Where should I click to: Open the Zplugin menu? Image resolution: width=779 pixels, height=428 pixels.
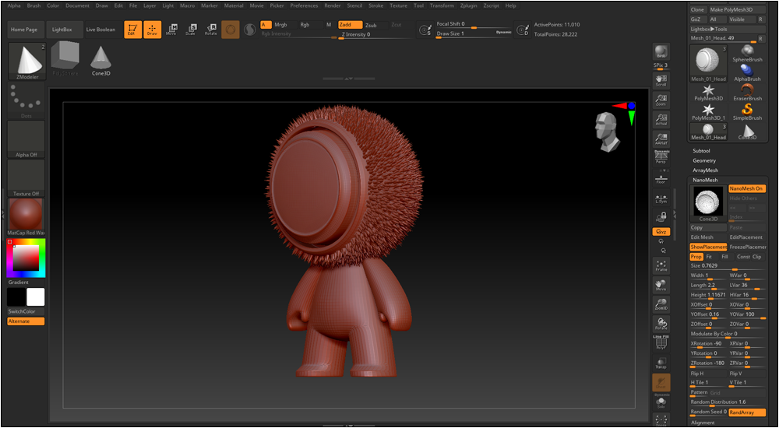pos(469,5)
